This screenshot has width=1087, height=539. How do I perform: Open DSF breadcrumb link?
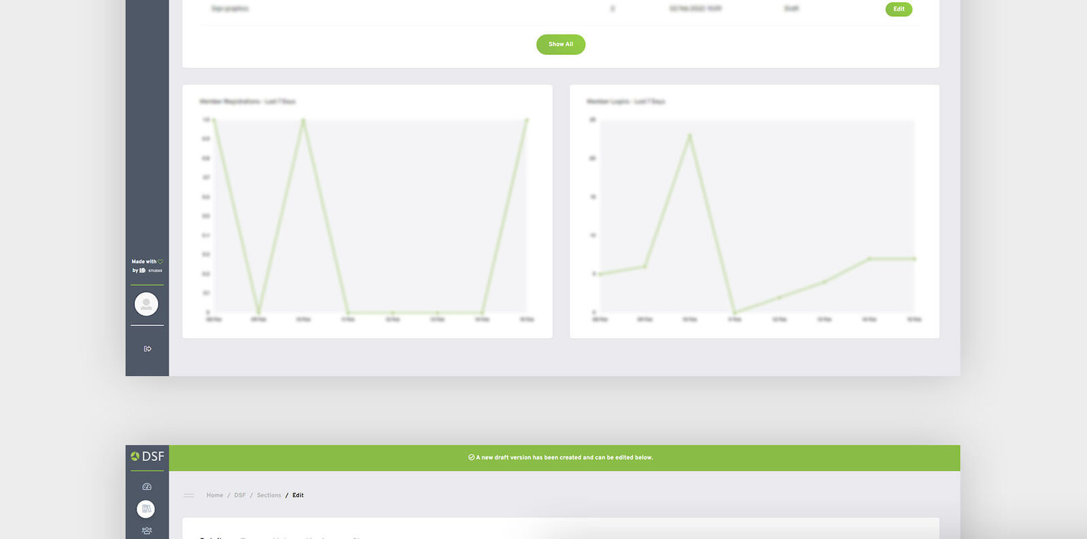pyautogui.click(x=240, y=496)
